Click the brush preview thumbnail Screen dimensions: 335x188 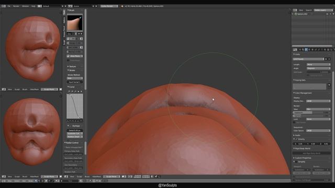pyautogui.click(x=74, y=22)
